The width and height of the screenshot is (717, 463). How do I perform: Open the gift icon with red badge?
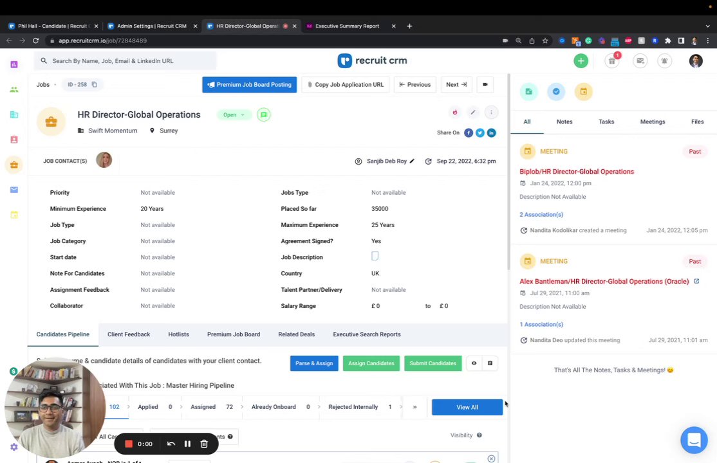[x=612, y=61]
